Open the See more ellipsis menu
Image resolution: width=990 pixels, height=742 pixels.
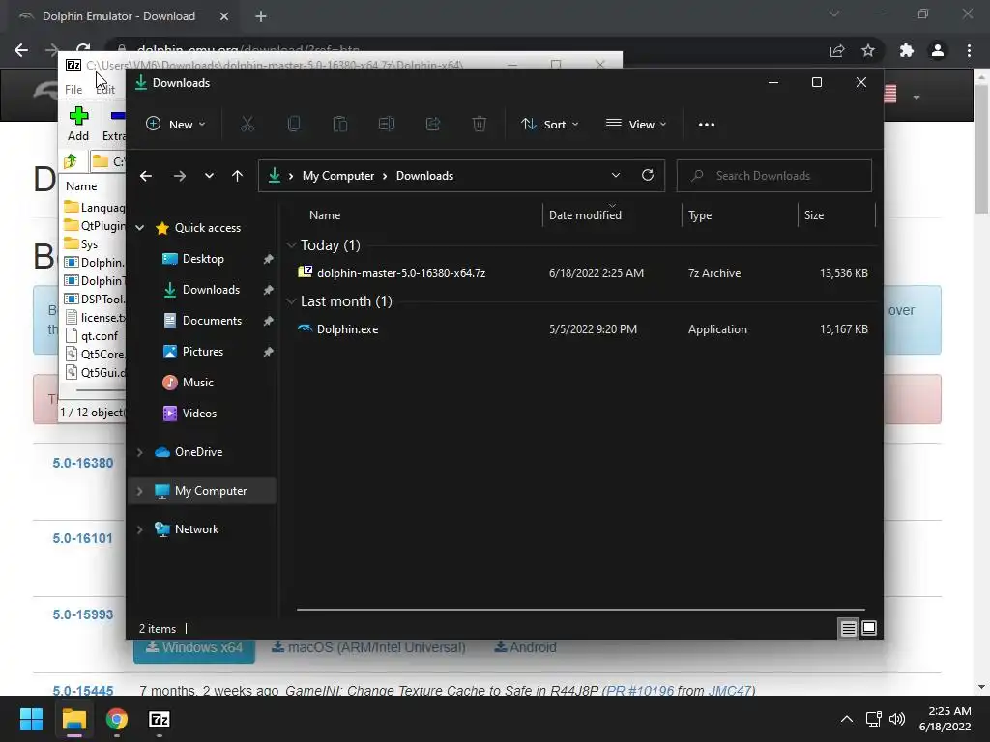click(707, 125)
